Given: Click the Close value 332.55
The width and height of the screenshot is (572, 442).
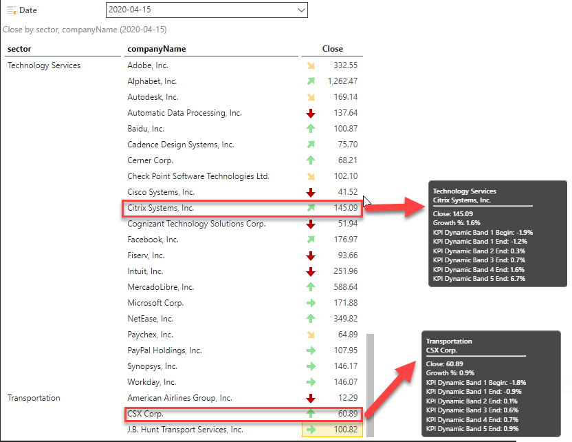Looking at the screenshot, I should [x=345, y=65].
